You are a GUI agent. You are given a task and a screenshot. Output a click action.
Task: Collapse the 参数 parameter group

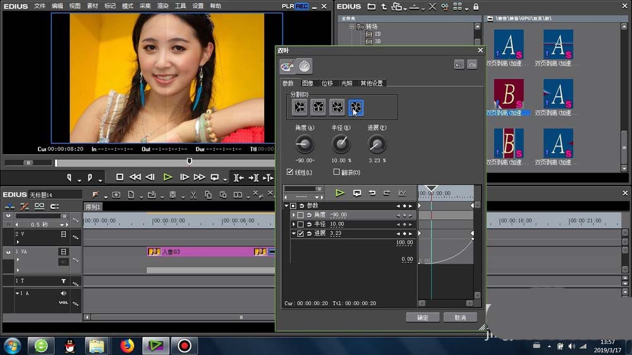click(x=286, y=206)
